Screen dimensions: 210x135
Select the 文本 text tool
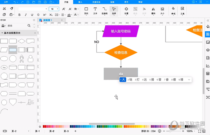click(x=95, y=11)
